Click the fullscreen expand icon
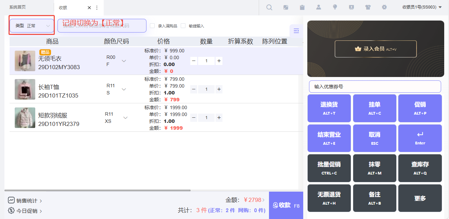449x219 pixels. [x=286, y=7]
